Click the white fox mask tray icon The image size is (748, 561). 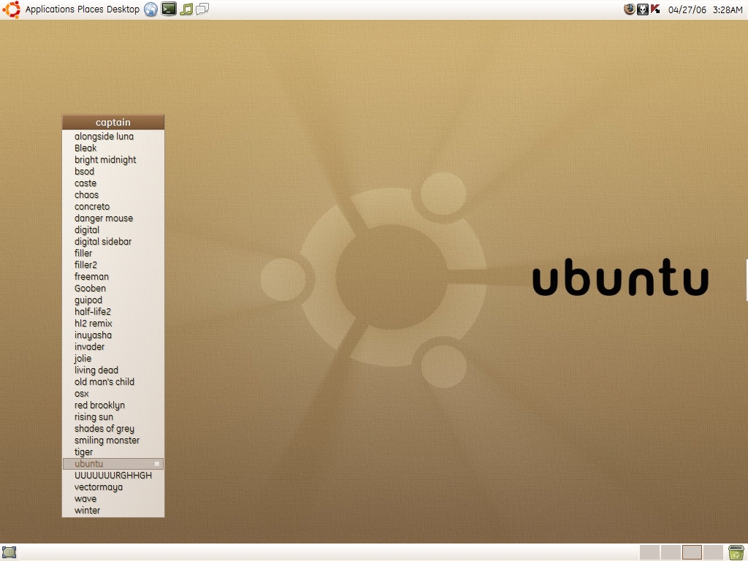(x=643, y=9)
